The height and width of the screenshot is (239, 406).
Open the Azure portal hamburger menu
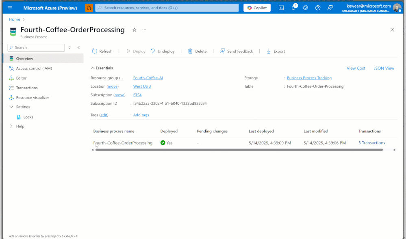pos(10,8)
